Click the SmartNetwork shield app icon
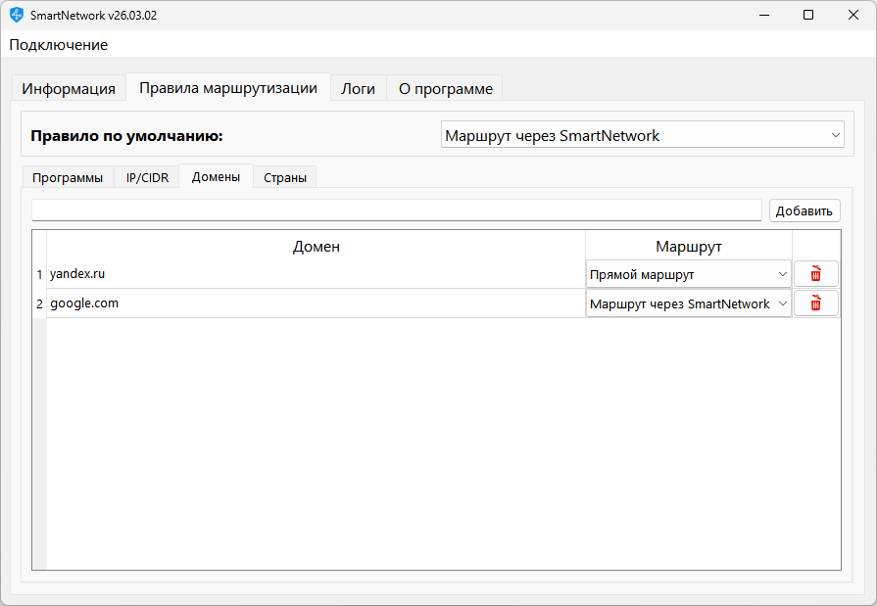The image size is (877, 606). (17, 15)
